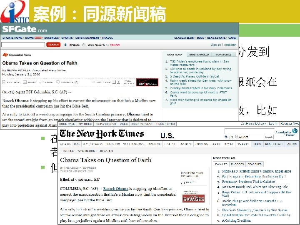This screenshot has width=300, height=225.
Task: Open BUSINESS in SFGate nav bar
Action: (52, 38)
